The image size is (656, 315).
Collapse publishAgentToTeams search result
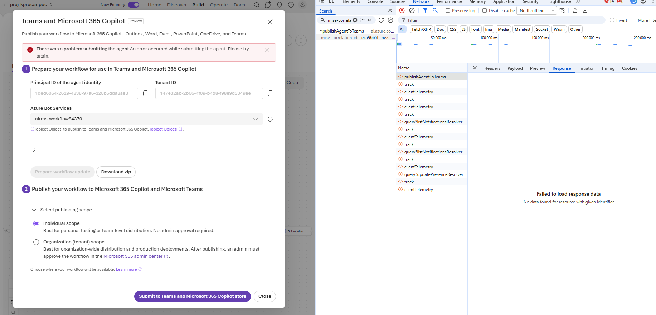pos(321,31)
